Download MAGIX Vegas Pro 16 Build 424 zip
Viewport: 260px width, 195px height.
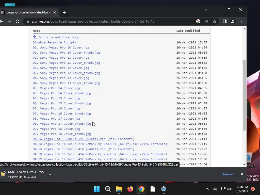[x=85, y=154]
